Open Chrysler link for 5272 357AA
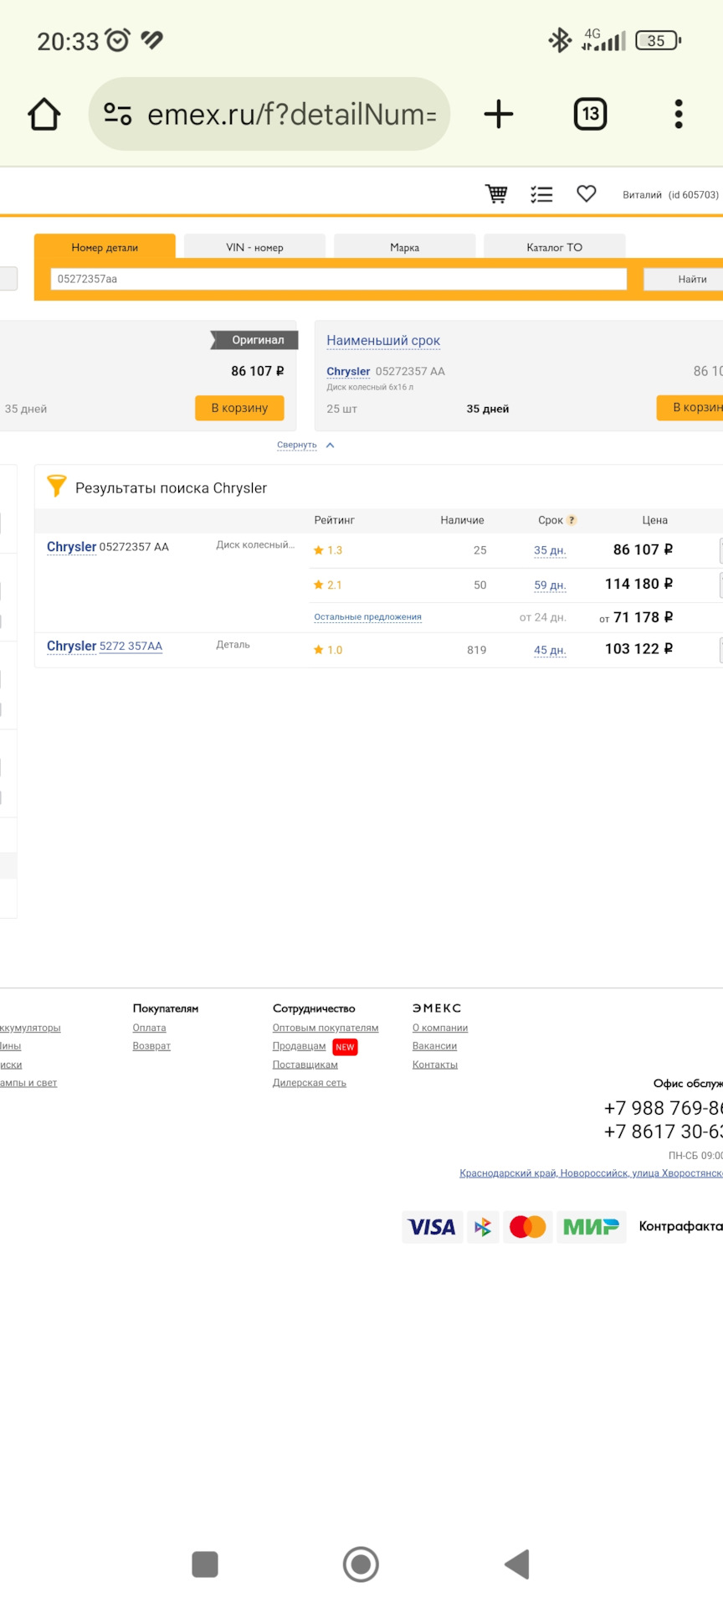Image resolution: width=723 pixels, height=1608 pixels. [71, 646]
